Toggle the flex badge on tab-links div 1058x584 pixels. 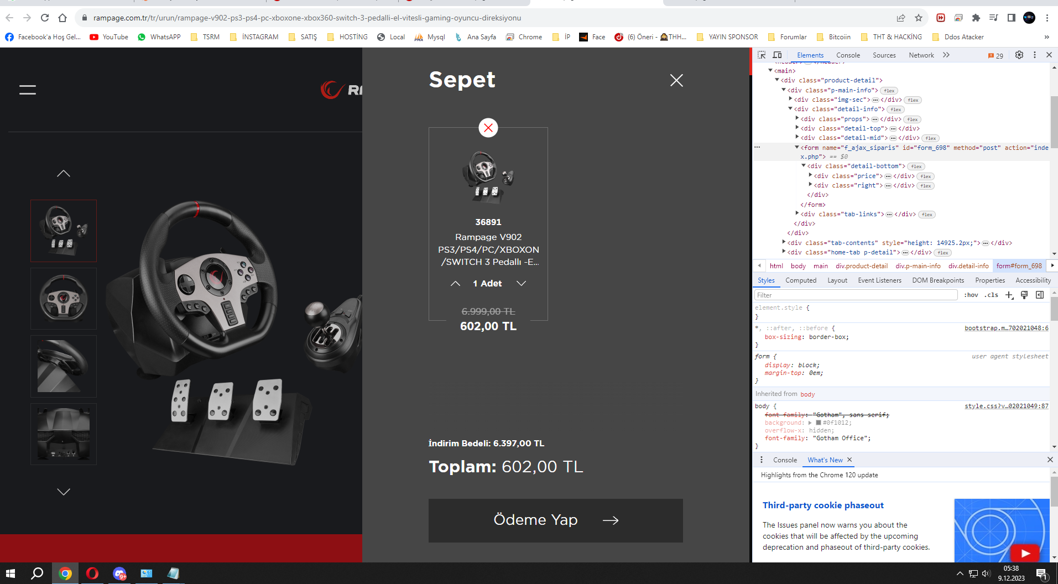[x=927, y=215]
